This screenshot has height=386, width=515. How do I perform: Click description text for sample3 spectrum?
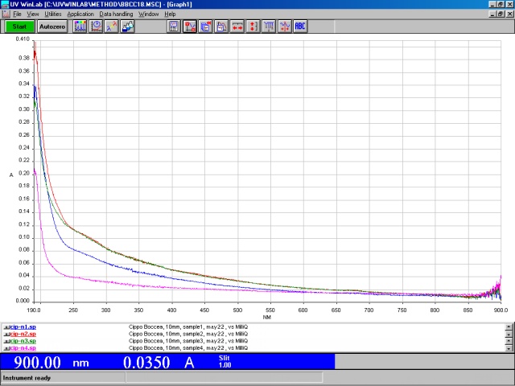click(x=188, y=341)
